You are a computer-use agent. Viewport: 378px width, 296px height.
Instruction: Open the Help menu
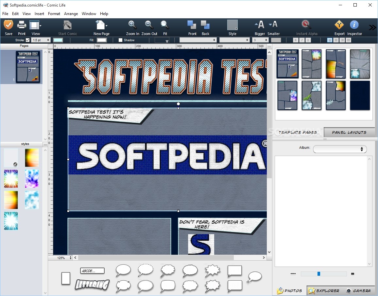point(104,14)
